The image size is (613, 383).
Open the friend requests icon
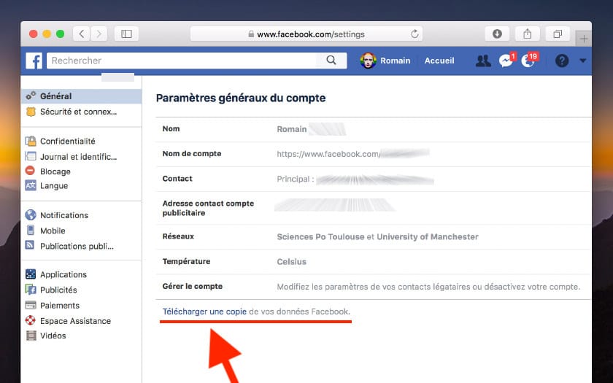coord(483,61)
